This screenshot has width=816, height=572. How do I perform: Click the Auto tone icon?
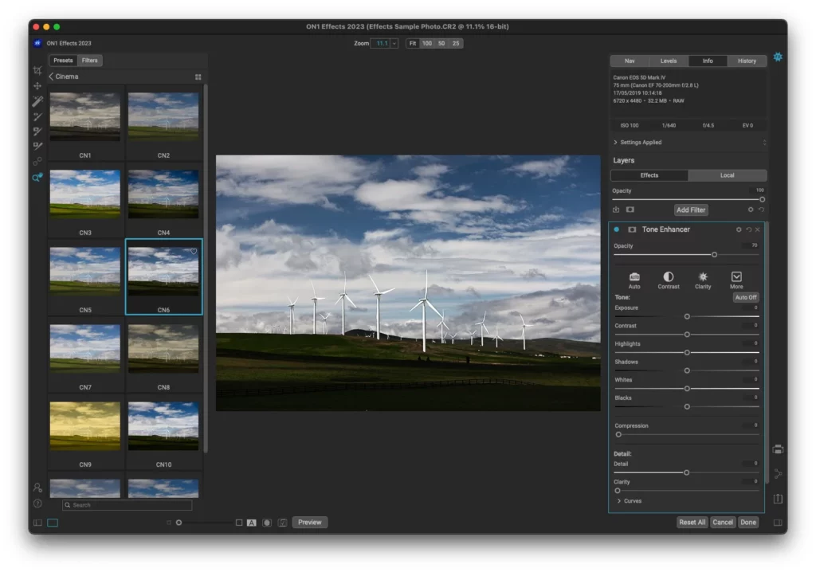click(x=634, y=277)
